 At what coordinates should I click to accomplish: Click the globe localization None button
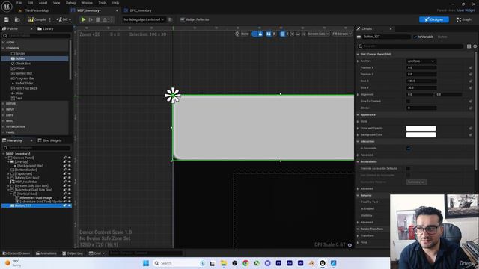pos(242,34)
